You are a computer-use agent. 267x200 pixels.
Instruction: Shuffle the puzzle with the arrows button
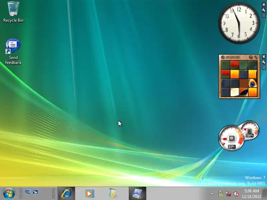coord(256,57)
